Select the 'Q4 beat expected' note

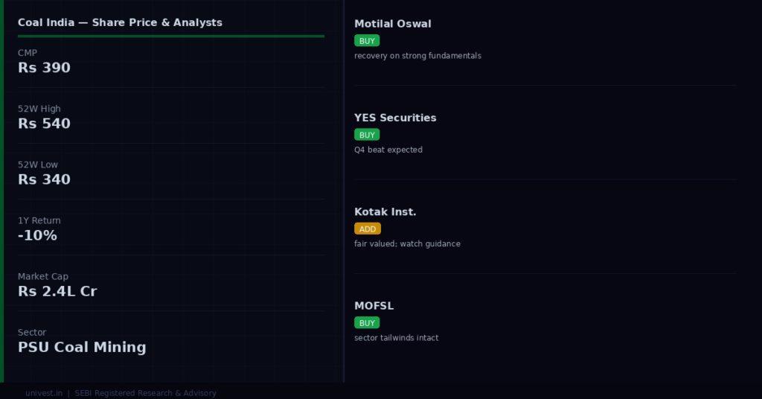(388, 150)
